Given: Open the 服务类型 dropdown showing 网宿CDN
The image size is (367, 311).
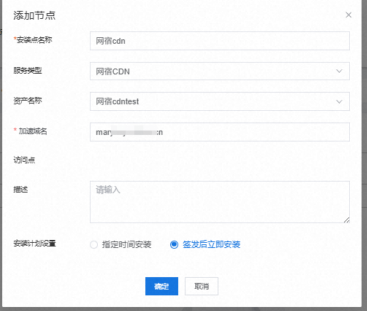Looking at the screenshot, I should click(220, 71).
